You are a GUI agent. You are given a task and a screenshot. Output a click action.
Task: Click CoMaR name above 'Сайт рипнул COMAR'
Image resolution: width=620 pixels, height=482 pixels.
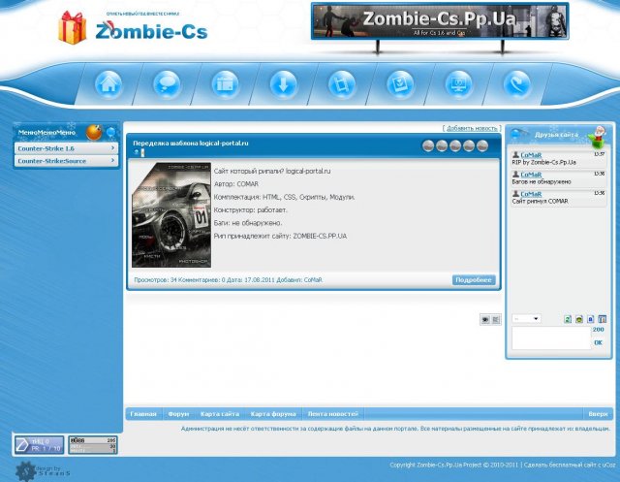click(x=531, y=194)
